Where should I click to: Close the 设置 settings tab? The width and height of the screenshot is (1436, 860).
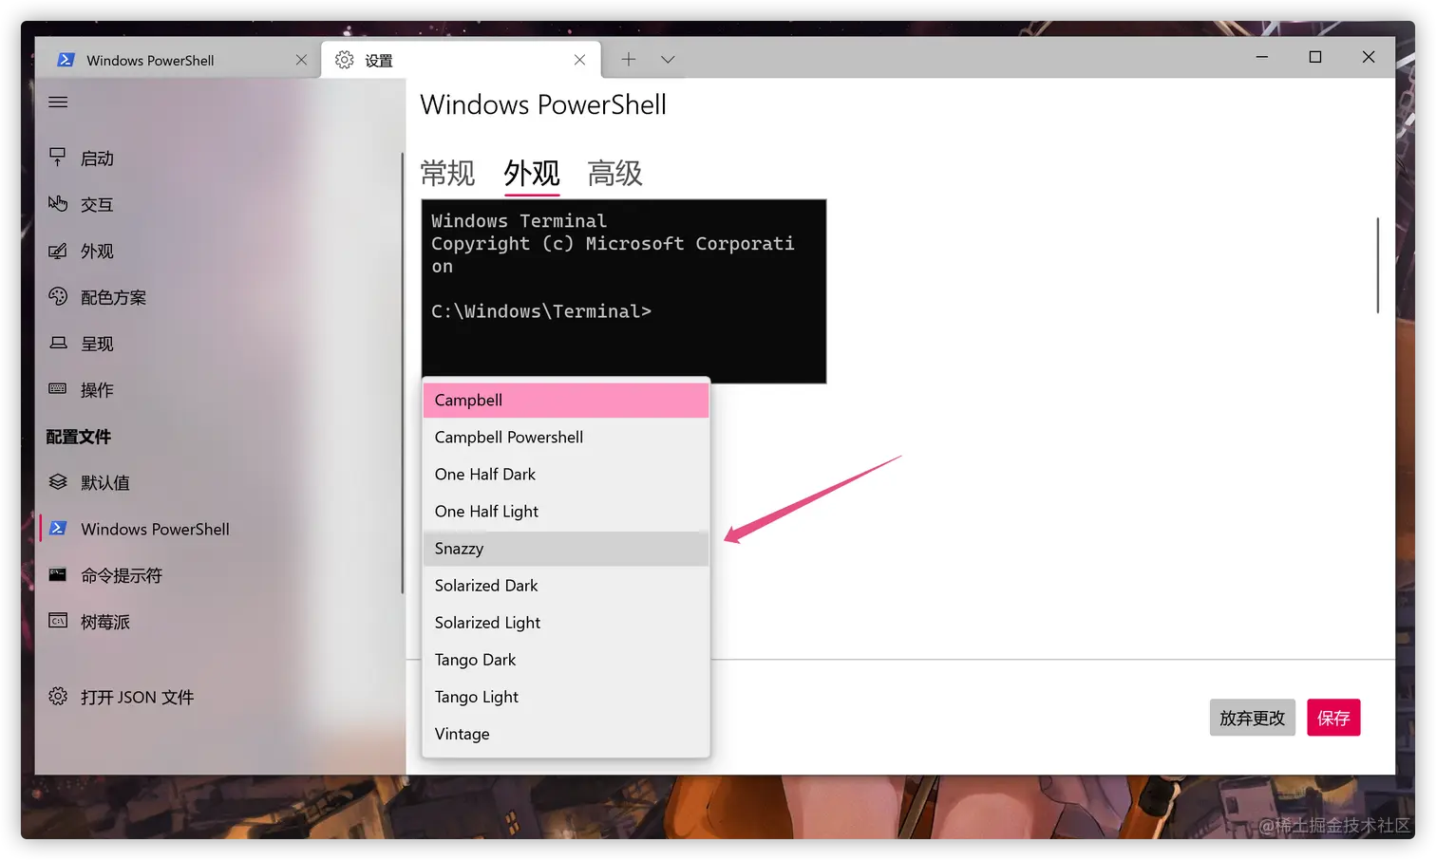pyautogui.click(x=579, y=60)
